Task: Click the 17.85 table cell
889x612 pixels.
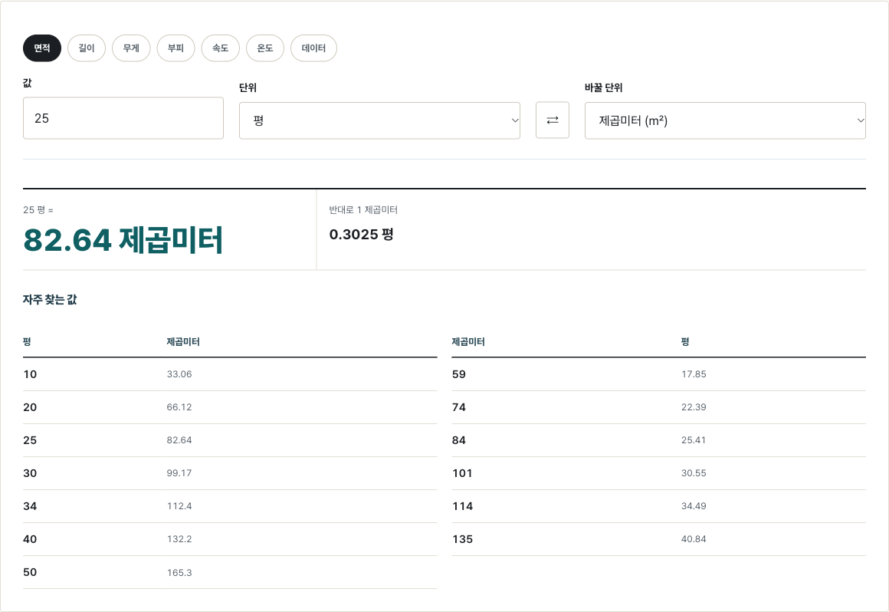Action: tap(694, 374)
